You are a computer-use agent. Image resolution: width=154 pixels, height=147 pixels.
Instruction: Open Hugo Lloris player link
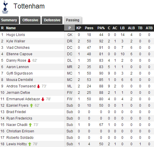point(16,35)
